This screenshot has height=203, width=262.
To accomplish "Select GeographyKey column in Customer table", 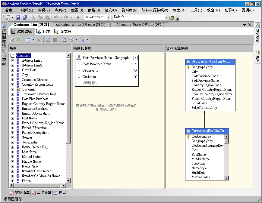I will click(202, 141).
